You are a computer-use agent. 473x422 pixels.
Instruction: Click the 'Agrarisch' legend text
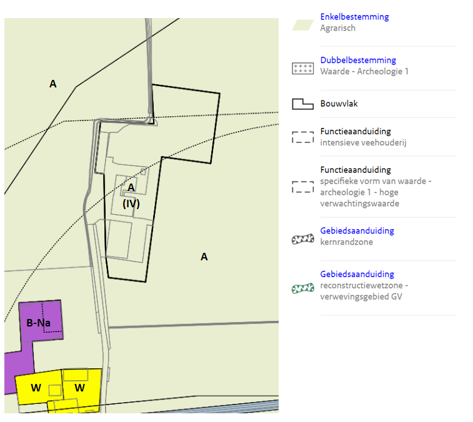pos(338,28)
